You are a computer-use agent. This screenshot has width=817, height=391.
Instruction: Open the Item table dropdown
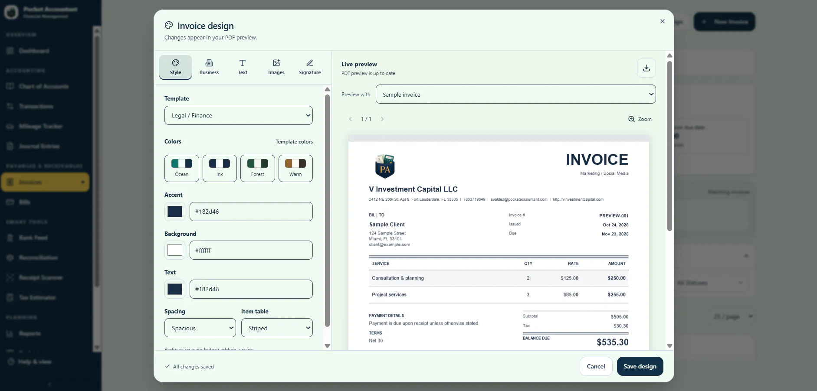(x=277, y=328)
